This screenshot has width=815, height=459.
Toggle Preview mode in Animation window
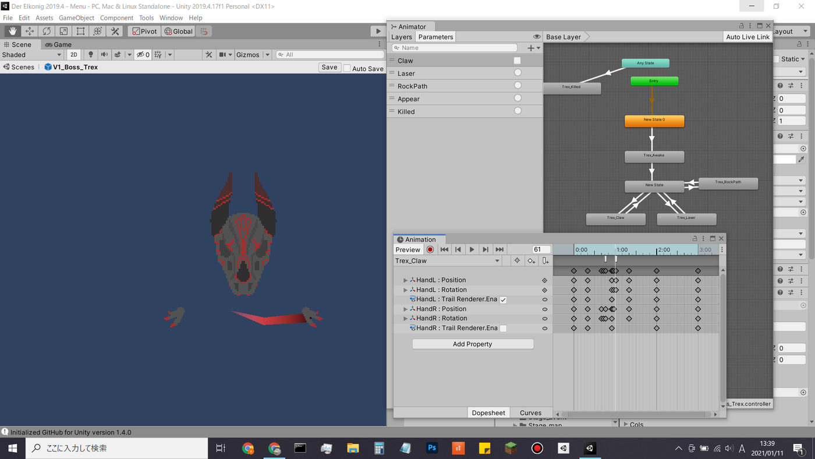click(x=408, y=250)
